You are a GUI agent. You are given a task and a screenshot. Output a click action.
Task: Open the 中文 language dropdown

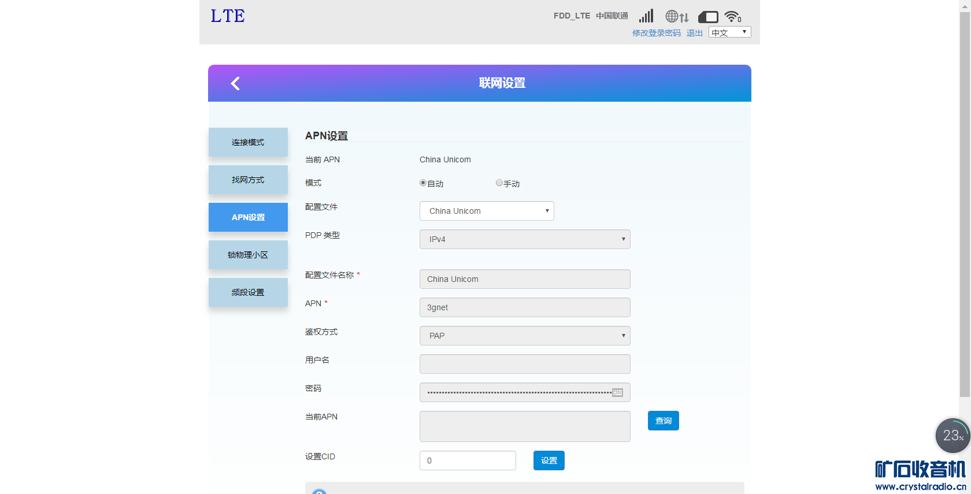pos(730,32)
